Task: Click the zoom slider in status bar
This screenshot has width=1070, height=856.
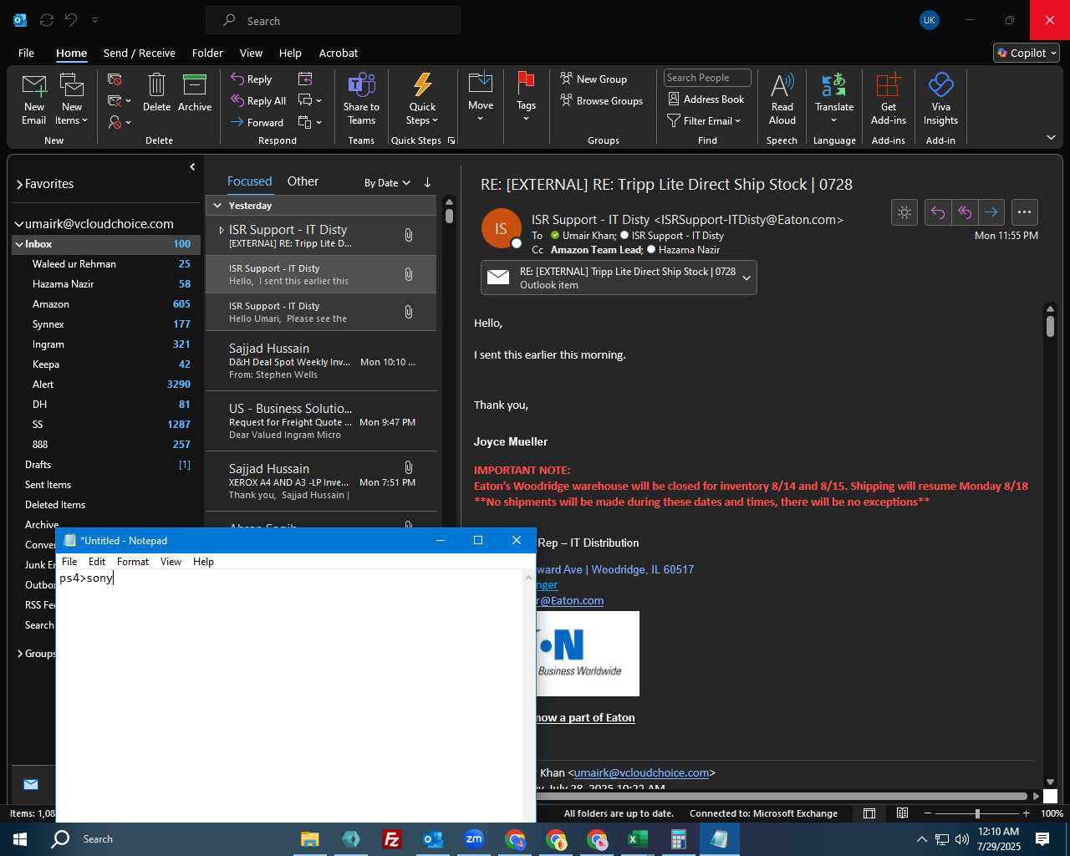Action: (977, 813)
